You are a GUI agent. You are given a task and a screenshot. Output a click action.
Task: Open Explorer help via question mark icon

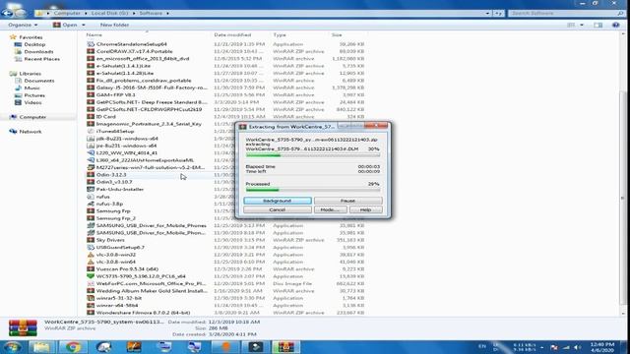click(615, 25)
